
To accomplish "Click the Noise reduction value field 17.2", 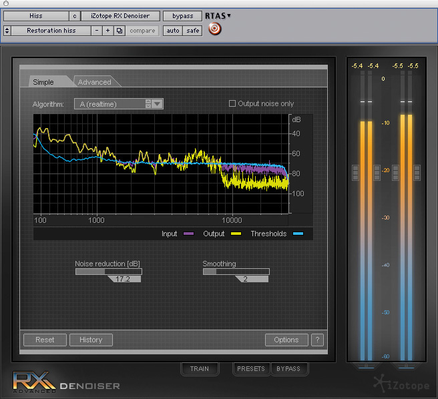I will click(124, 279).
